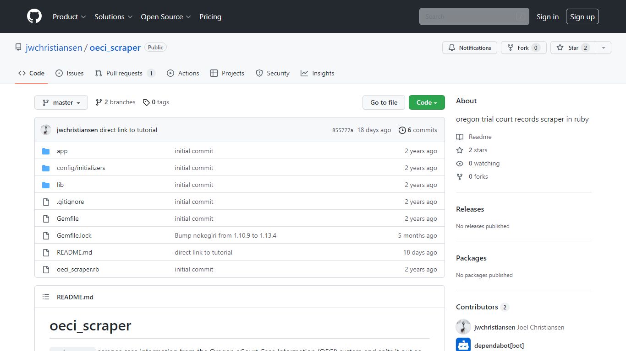Image resolution: width=626 pixels, height=351 pixels.
Task: Expand the Product menu
Action: pyautogui.click(x=69, y=16)
